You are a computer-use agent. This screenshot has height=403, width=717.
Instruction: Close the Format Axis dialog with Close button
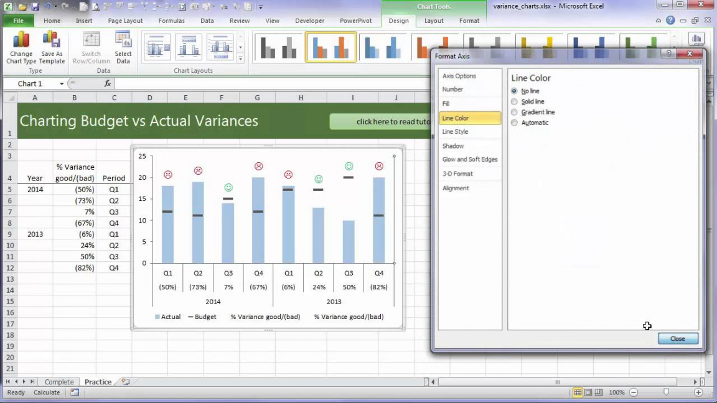(x=678, y=338)
